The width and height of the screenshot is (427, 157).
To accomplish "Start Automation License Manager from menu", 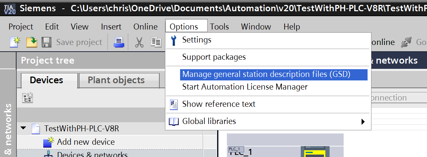I will coord(245,87).
